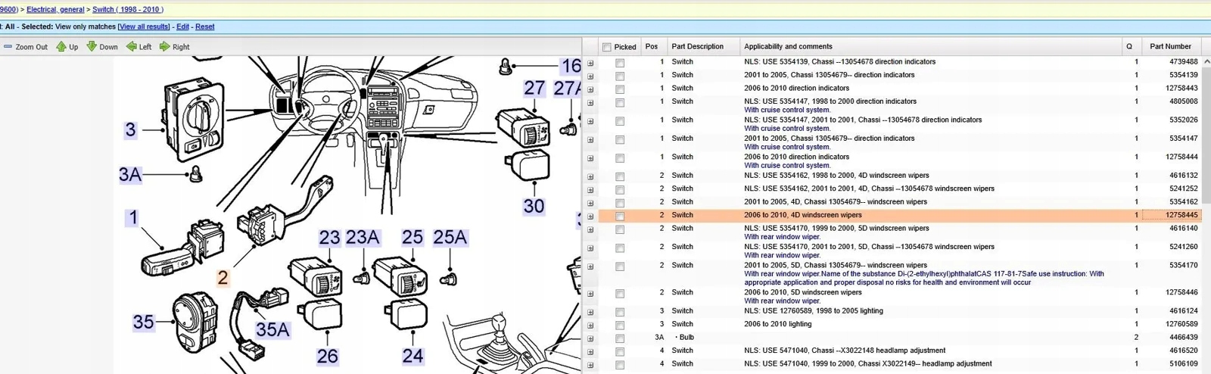
Task: Open the 'Switch ( 1998 - 2010 )' breadcrumb
Action: [x=128, y=10]
